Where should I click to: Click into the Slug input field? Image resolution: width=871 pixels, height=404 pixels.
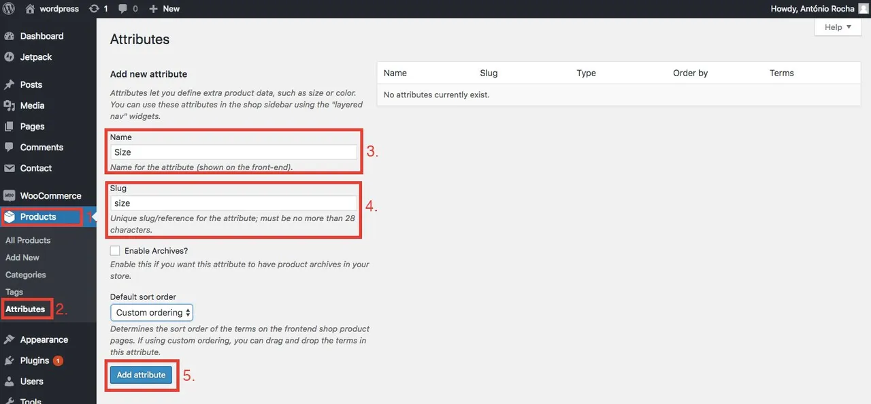[233, 203]
